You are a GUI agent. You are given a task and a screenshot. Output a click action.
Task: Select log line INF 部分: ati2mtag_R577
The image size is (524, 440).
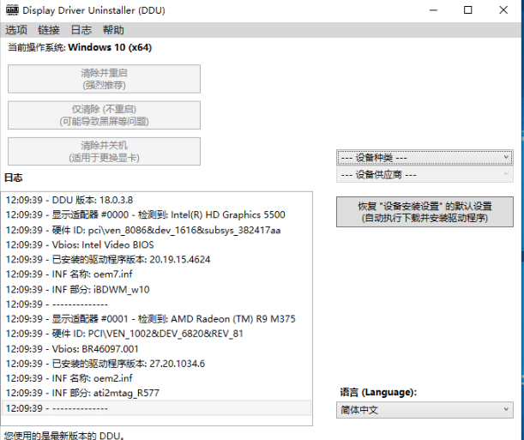pos(156,393)
